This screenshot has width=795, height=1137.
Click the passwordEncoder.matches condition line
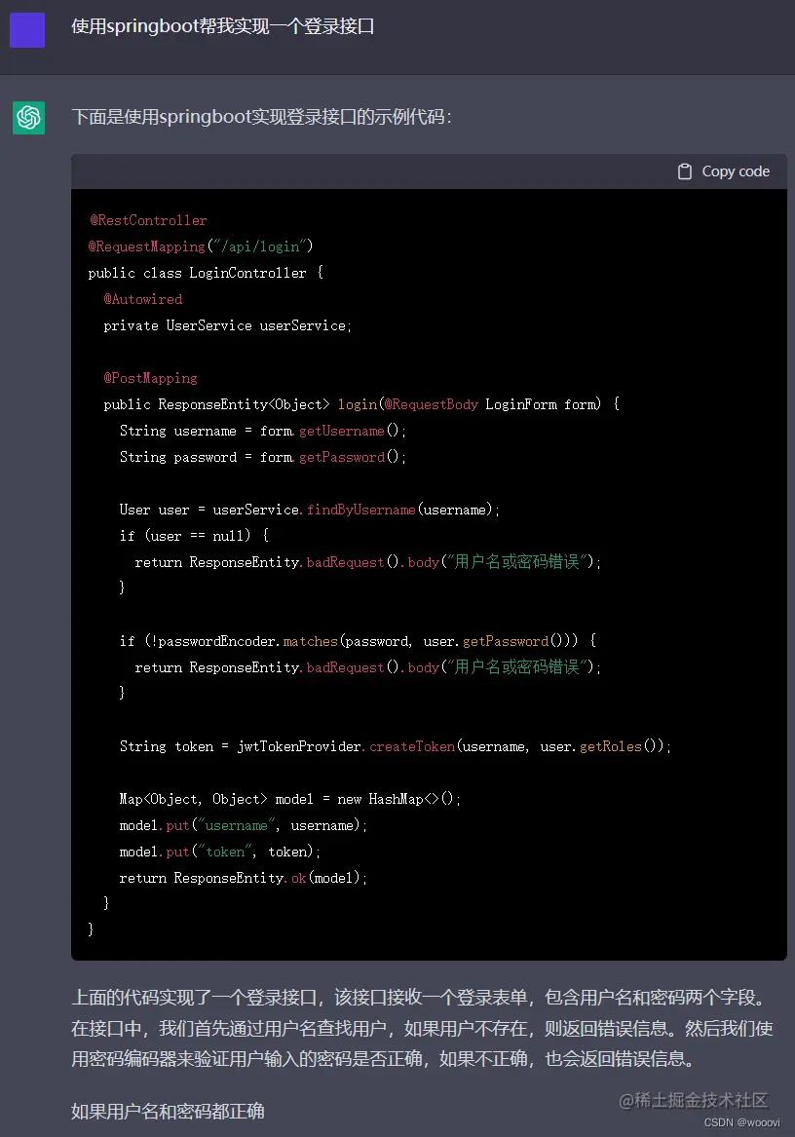tap(359, 641)
